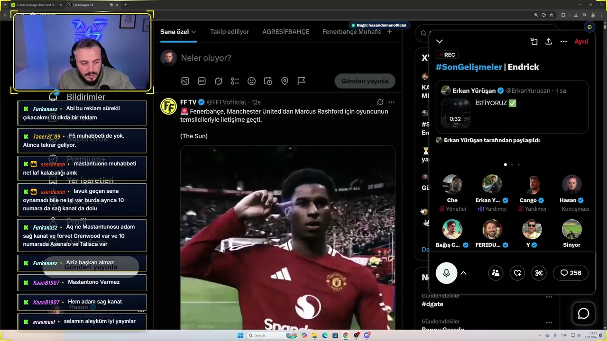Click the #SonGelişmeler hashtag in the Space title

click(469, 67)
